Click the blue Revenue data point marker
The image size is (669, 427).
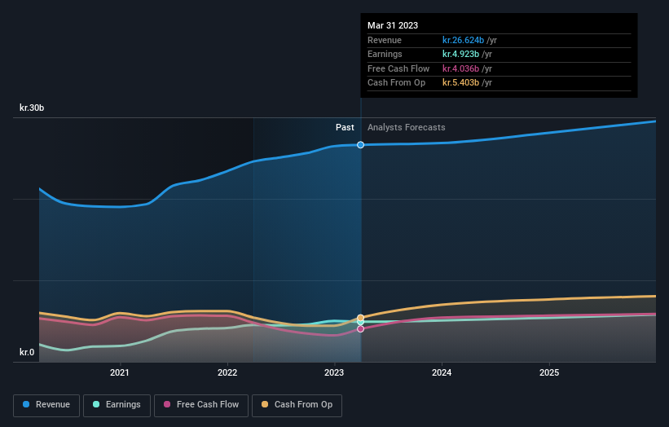[x=360, y=145]
